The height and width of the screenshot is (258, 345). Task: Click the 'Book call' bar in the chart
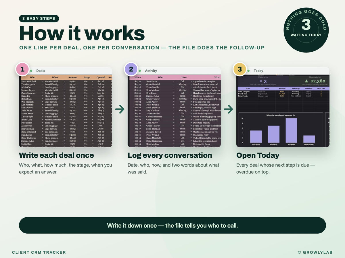(291, 130)
